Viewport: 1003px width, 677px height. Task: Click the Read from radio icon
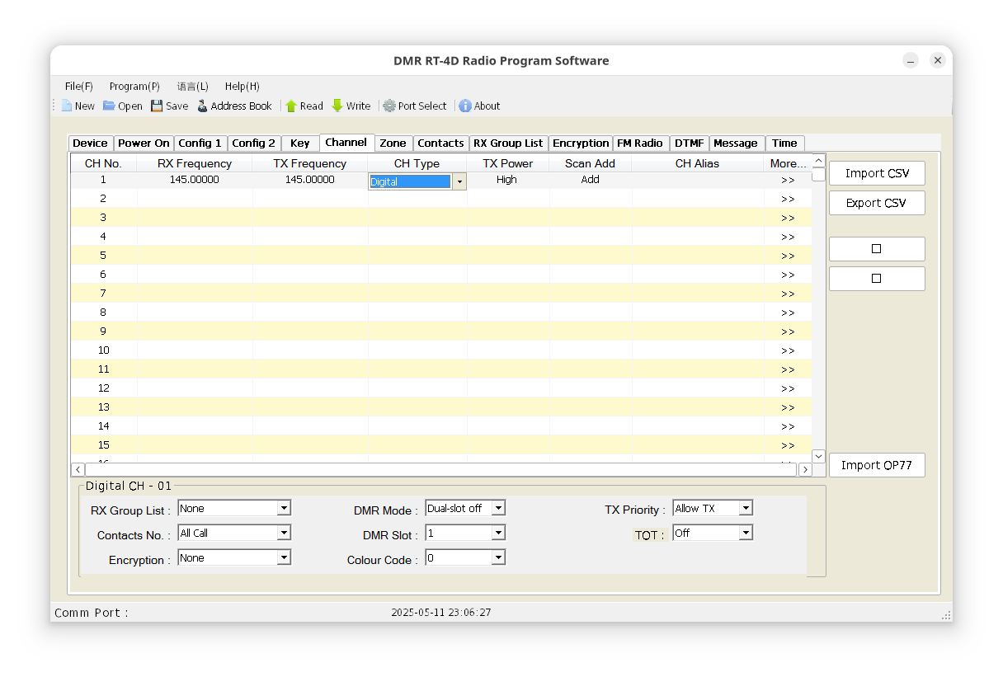[x=291, y=106]
